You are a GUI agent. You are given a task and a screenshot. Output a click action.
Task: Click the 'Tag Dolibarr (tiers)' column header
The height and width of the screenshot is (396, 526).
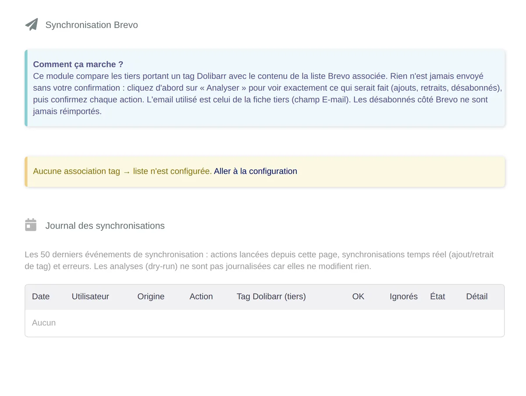[271, 297]
